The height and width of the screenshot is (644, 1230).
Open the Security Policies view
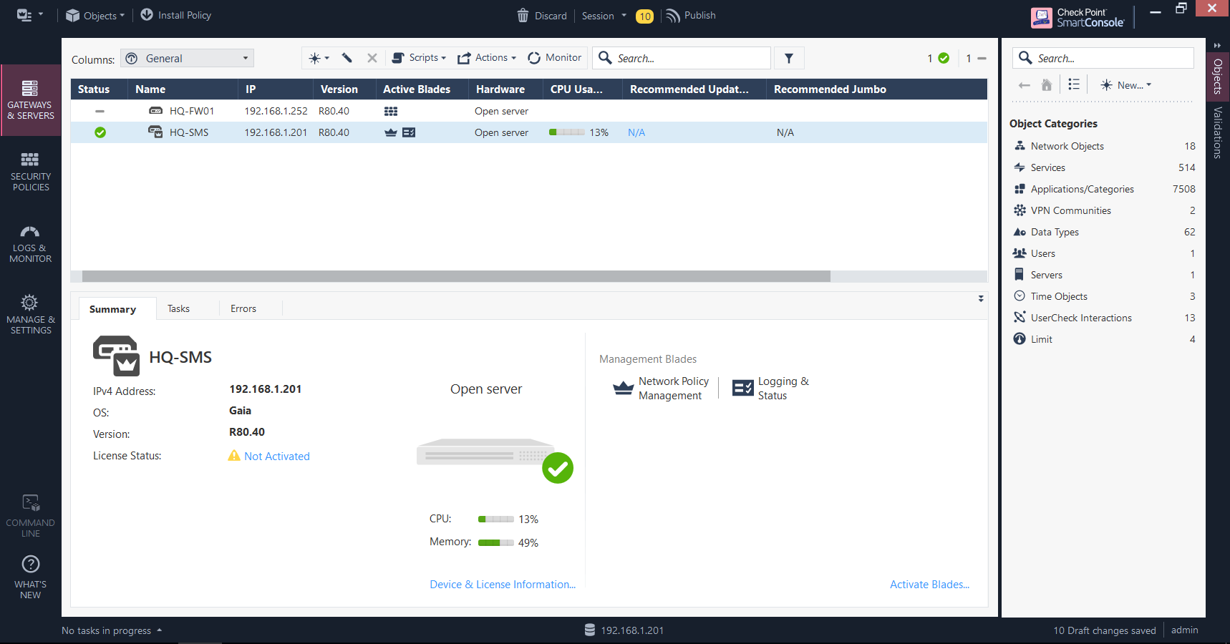coord(31,172)
